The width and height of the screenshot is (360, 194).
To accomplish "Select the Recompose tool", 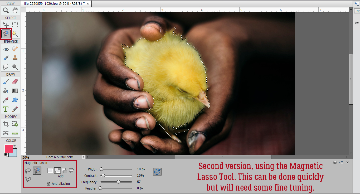I will 15,124.
